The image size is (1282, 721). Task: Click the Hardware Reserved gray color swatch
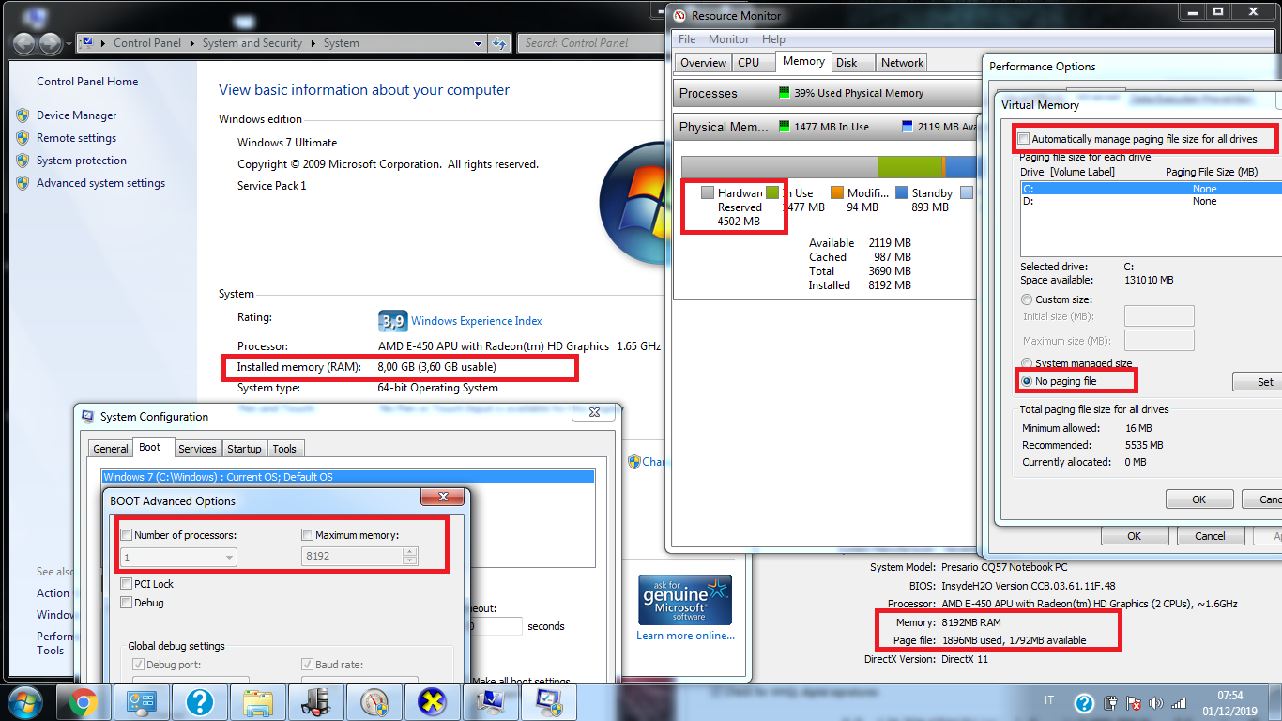pyautogui.click(x=708, y=192)
